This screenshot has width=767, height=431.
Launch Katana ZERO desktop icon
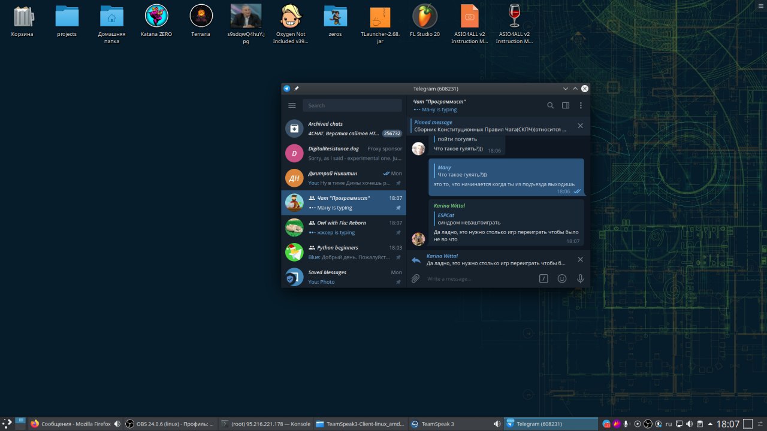pos(156,22)
